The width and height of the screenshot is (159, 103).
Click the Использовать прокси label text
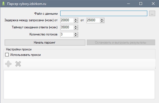pyautogui.click(x=26, y=55)
